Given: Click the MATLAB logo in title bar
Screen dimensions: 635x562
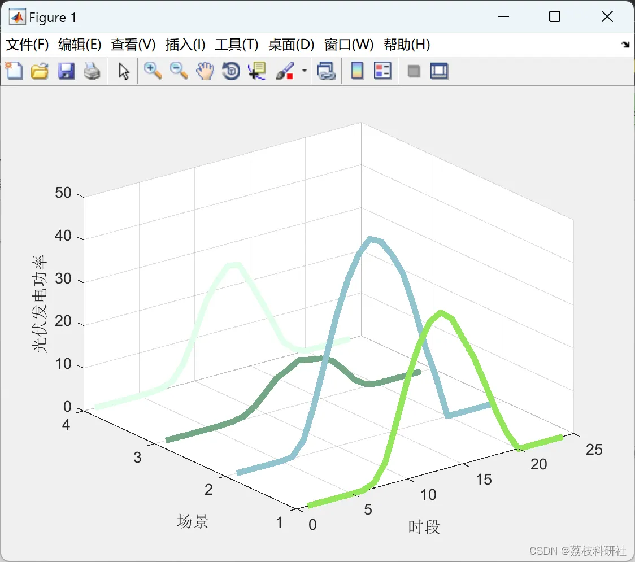Looking at the screenshot, I should [x=17, y=16].
